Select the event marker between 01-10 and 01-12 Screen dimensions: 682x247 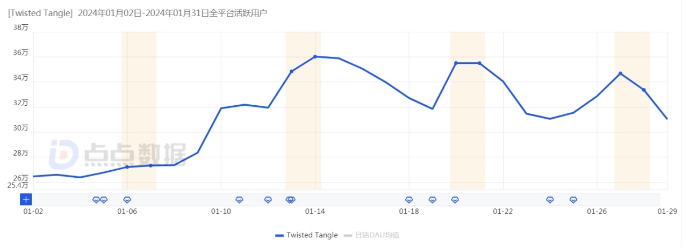point(240,200)
